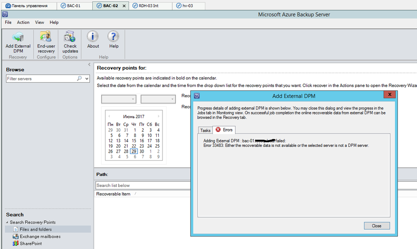This screenshot has width=417, height=249.
Task: Open the File menu
Action: pyautogui.click(x=8, y=22)
